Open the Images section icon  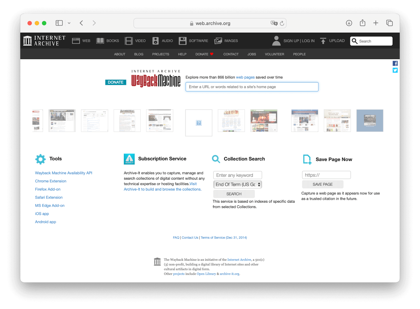coord(218,41)
